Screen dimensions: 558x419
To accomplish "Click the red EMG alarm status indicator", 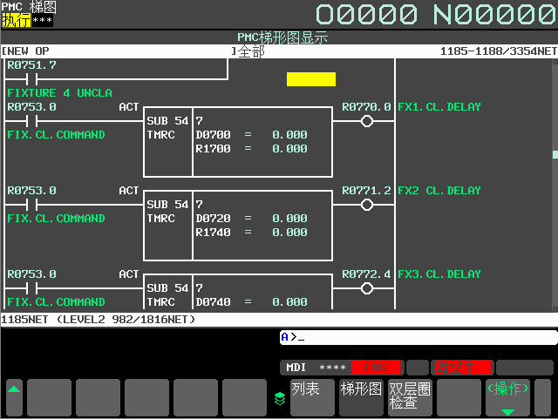I will click(377, 368).
